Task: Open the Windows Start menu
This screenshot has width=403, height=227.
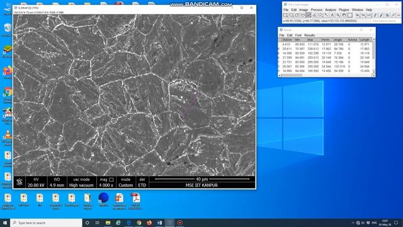Action: [x=5, y=223]
